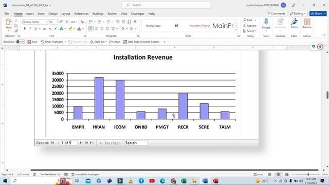Click the Cut scissors icon

click(16, 21)
